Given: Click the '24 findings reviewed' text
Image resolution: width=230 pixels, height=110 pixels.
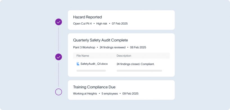Looking at the screenshot, I should pyautogui.click(x=112, y=47).
